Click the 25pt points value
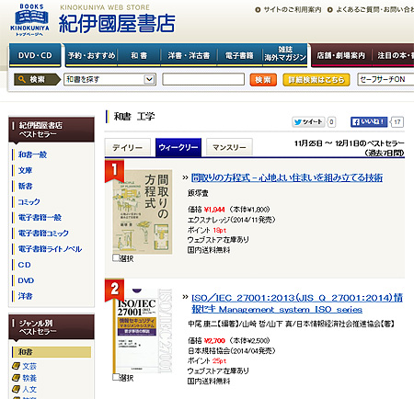Viewport: 414px width, 399px height. point(220,361)
